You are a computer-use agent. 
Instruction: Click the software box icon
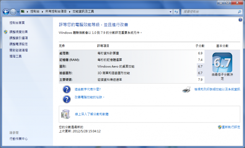[65, 114]
